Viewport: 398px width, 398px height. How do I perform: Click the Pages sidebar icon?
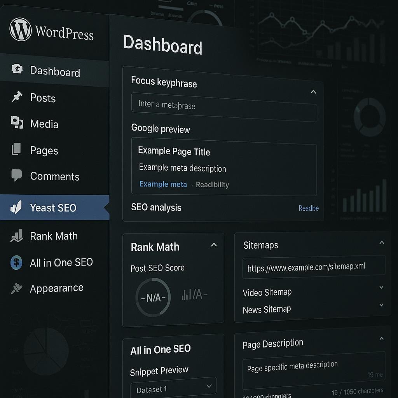point(16,149)
